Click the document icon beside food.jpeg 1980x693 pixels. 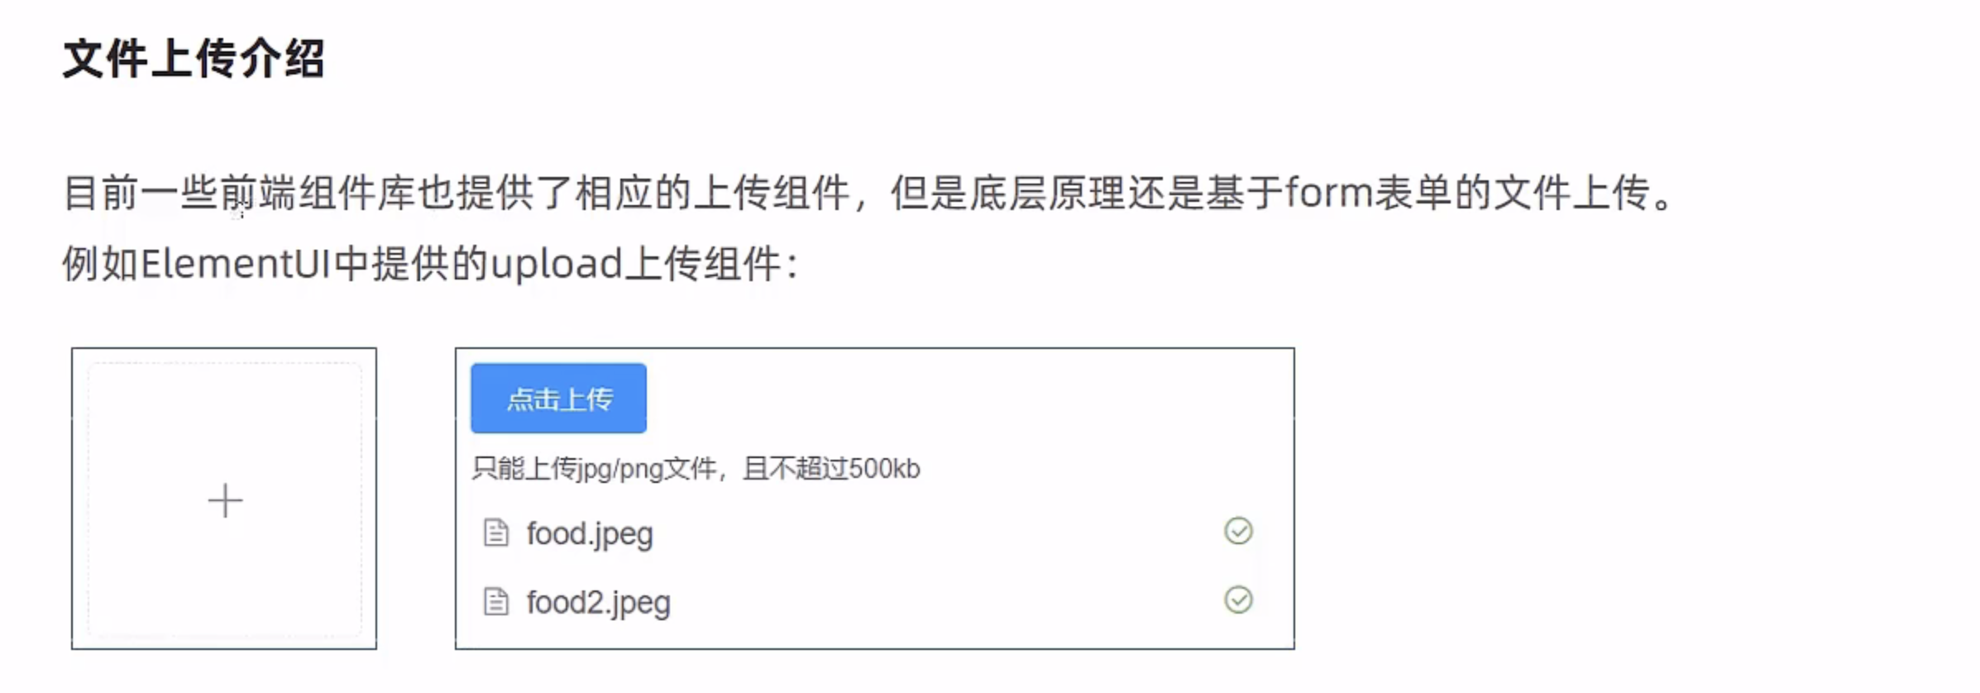[x=496, y=533]
